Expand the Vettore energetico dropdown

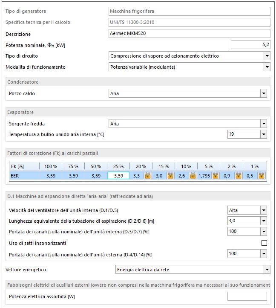click(267, 270)
